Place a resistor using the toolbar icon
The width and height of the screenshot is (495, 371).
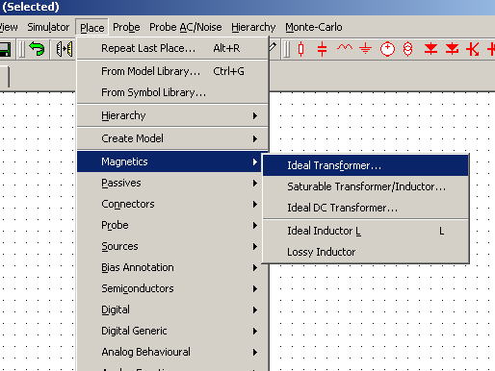300,49
